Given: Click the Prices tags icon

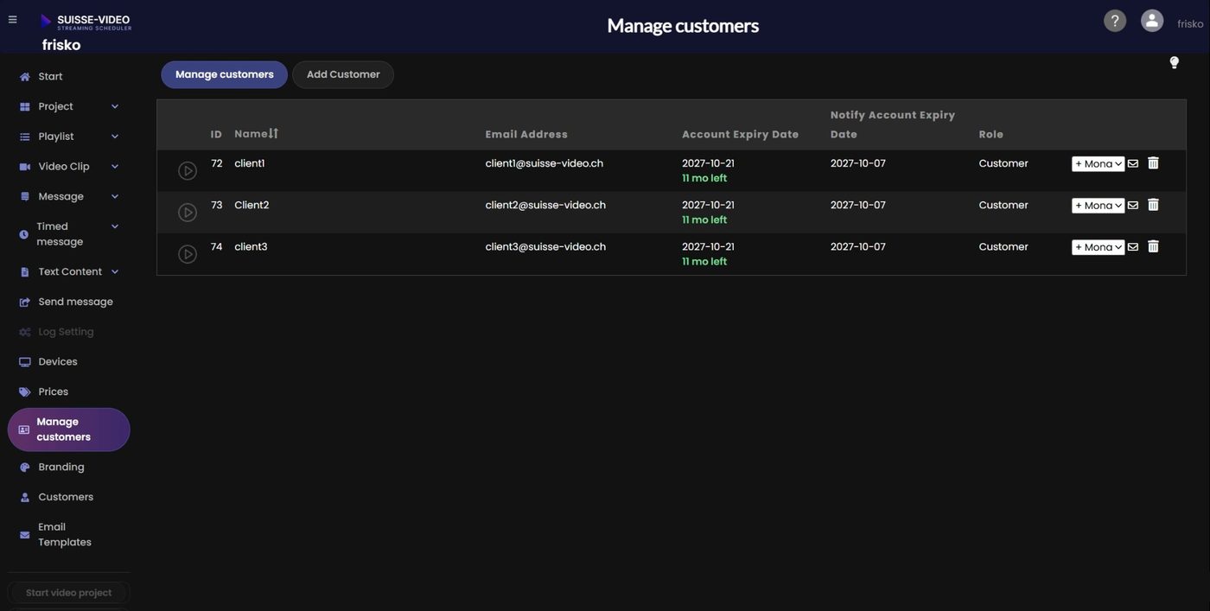Looking at the screenshot, I should point(24,392).
